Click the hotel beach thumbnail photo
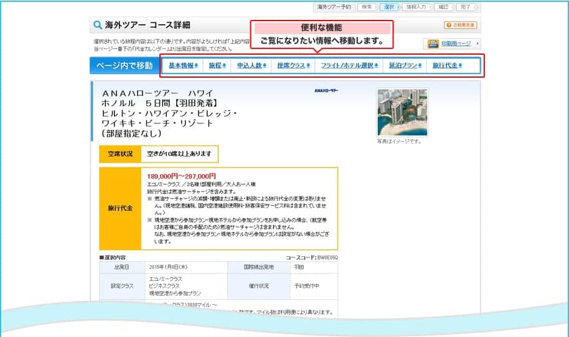569x337 pixels. click(402, 112)
